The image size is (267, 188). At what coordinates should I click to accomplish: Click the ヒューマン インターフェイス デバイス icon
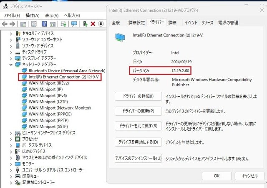point(18,133)
